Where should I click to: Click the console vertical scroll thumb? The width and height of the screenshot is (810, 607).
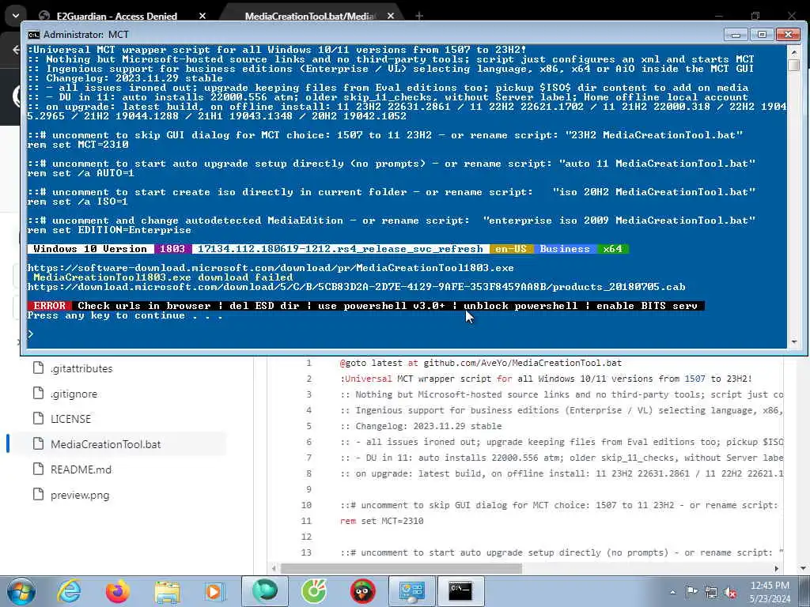[x=794, y=66]
